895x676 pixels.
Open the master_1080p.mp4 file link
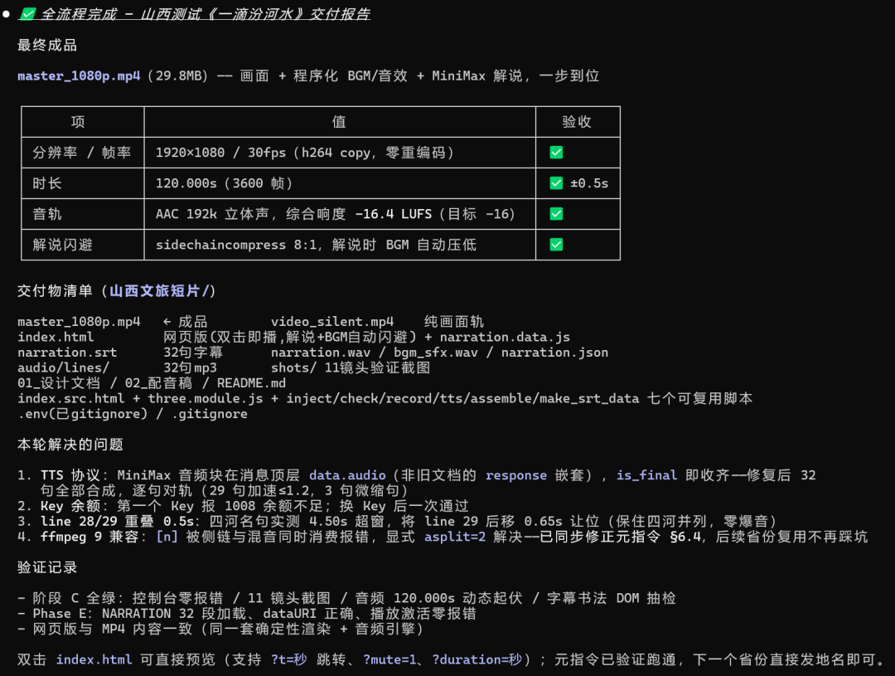tap(79, 76)
